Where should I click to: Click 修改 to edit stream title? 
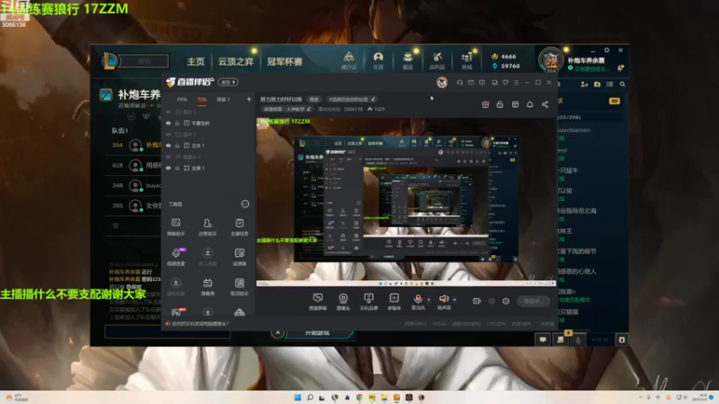tap(314, 99)
